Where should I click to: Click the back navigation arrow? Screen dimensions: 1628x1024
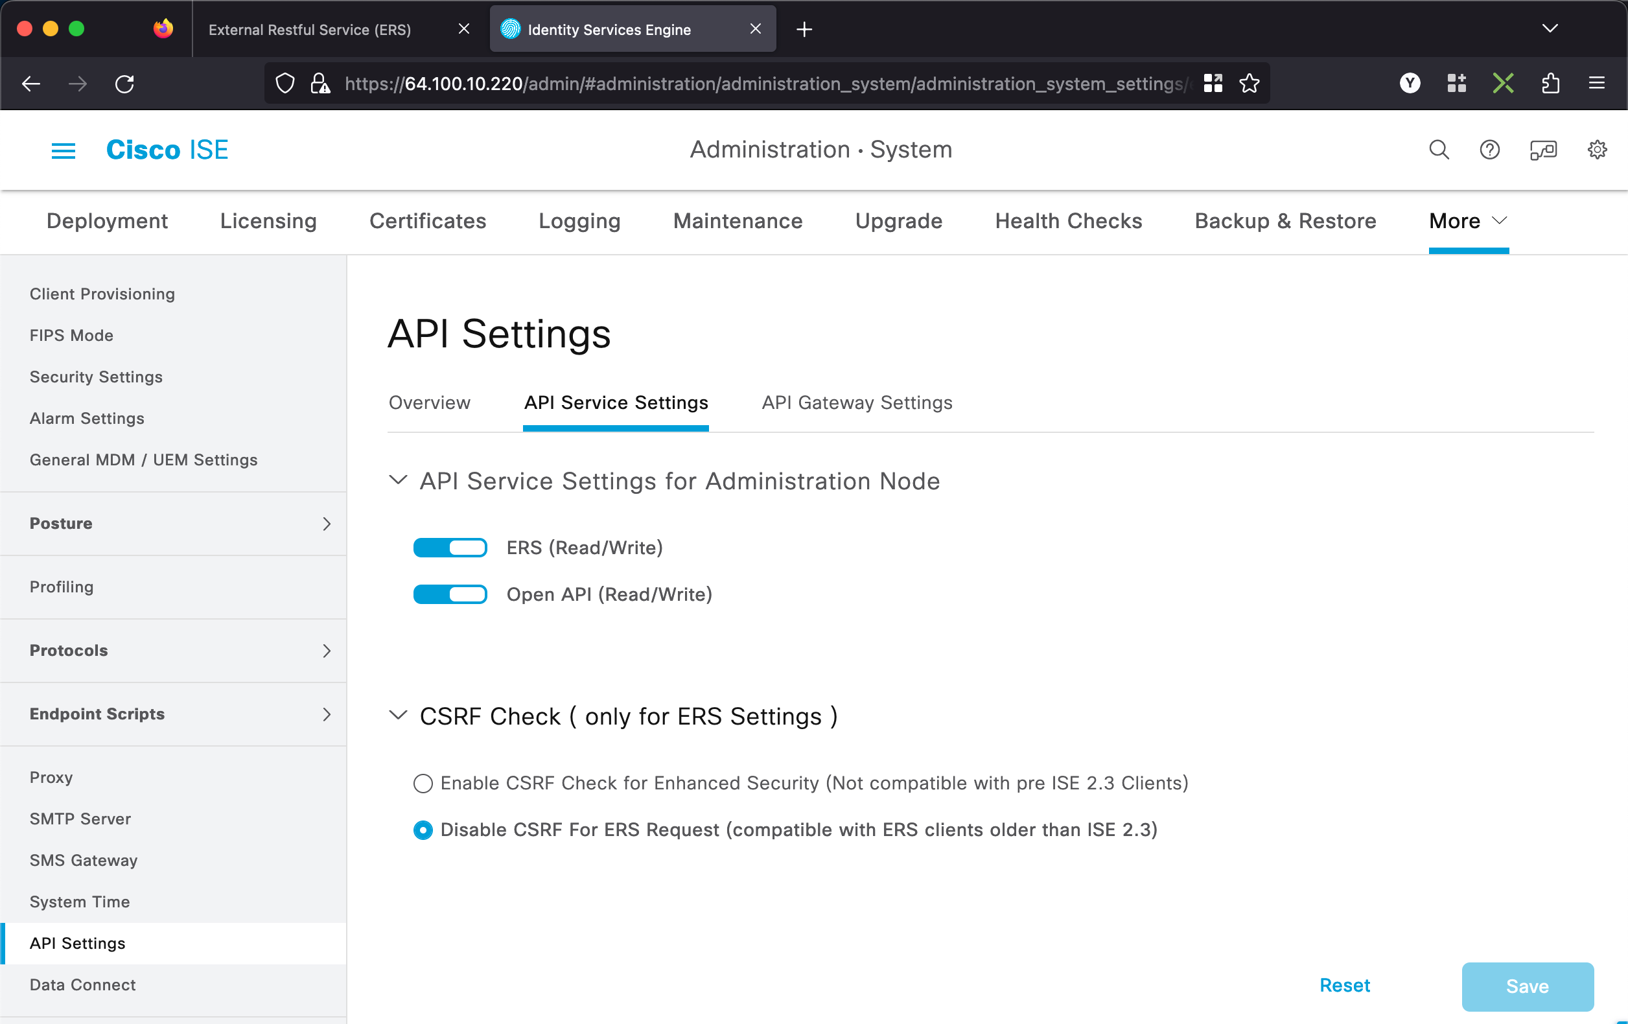click(x=30, y=83)
